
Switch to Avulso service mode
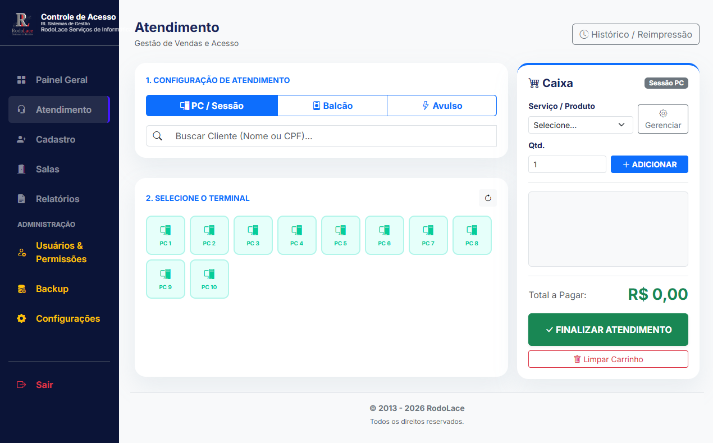tap(442, 106)
